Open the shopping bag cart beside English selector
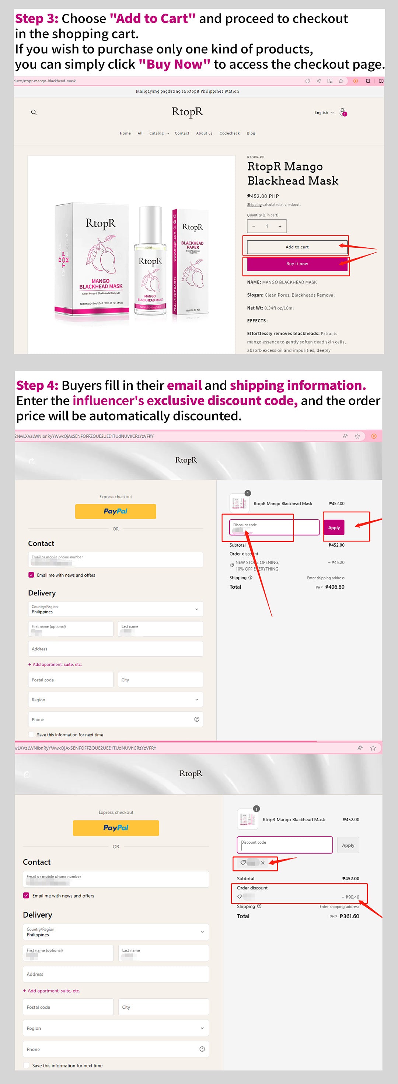Viewport: 398px width, 1084px height. pyautogui.click(x=342, y=112)
